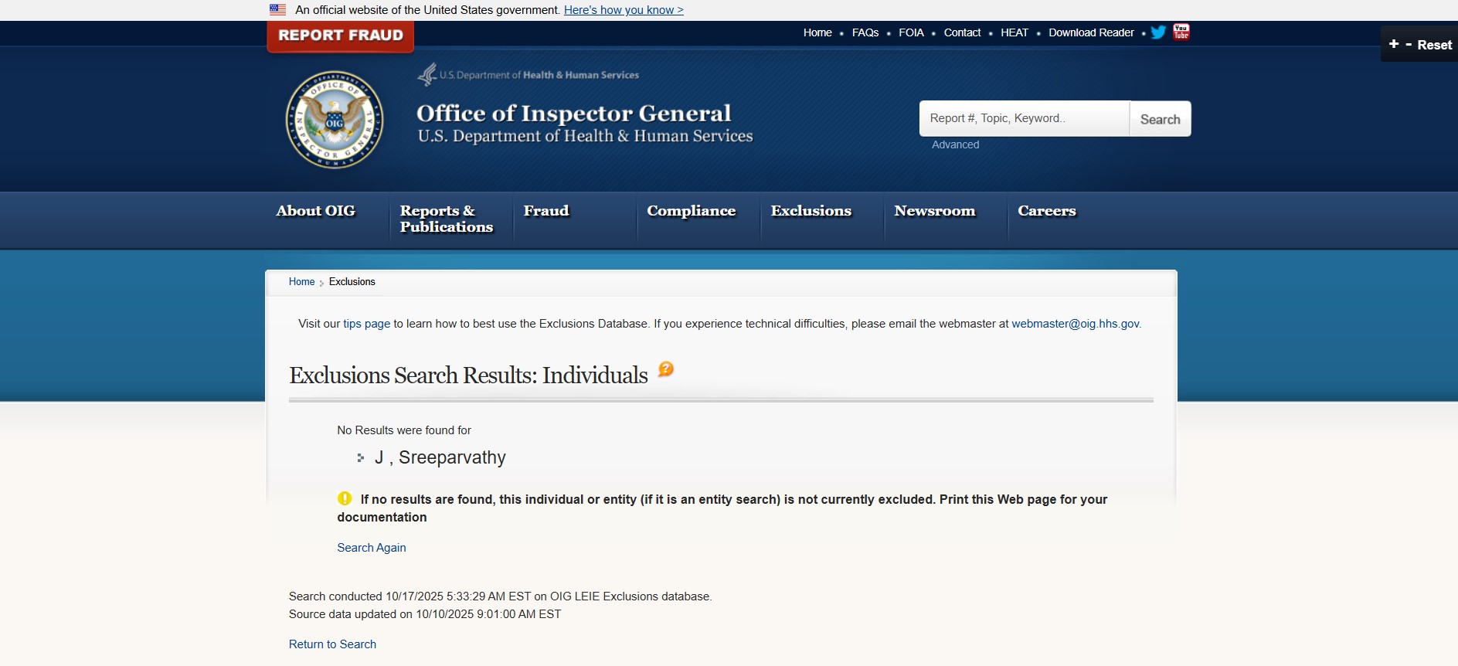
Task: Click the webmaster@oig.hhs.gov email link
Action: point(1076,324)
